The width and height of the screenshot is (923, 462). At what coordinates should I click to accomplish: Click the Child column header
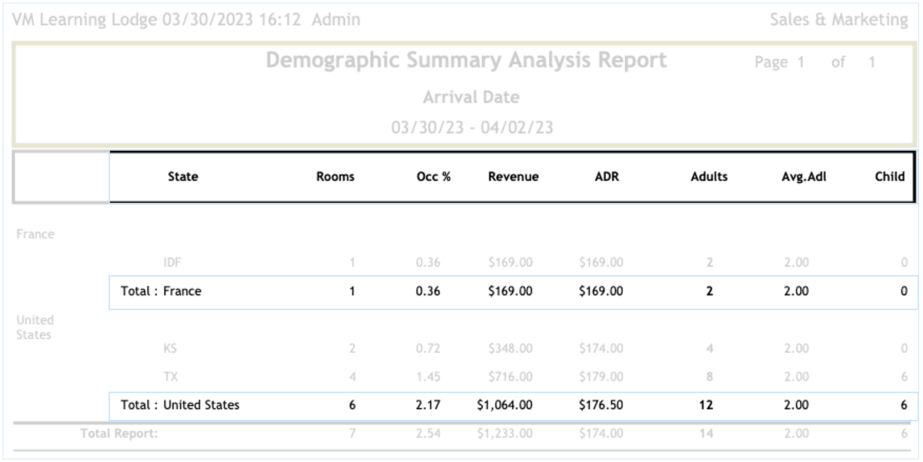tap(889, 177)
